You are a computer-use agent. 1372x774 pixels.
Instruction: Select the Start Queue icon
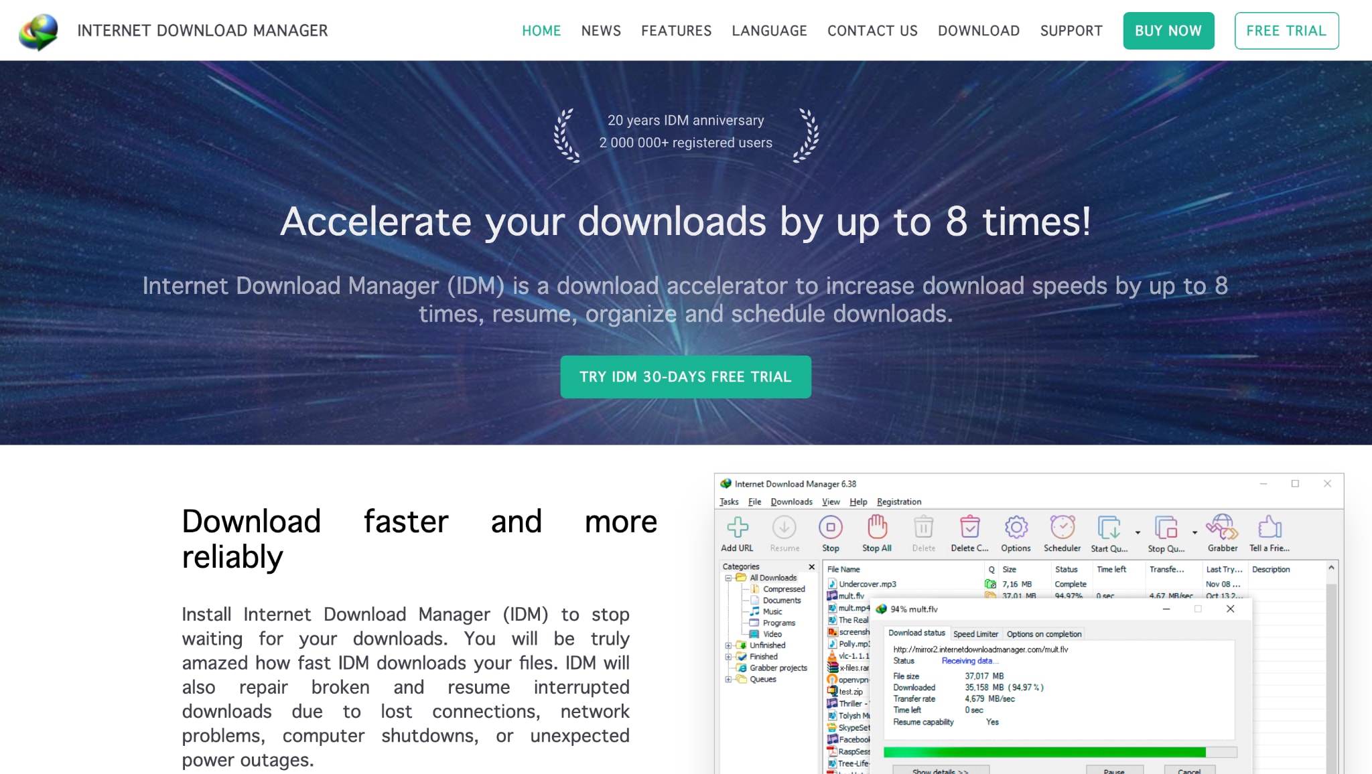coord(1107,529)
